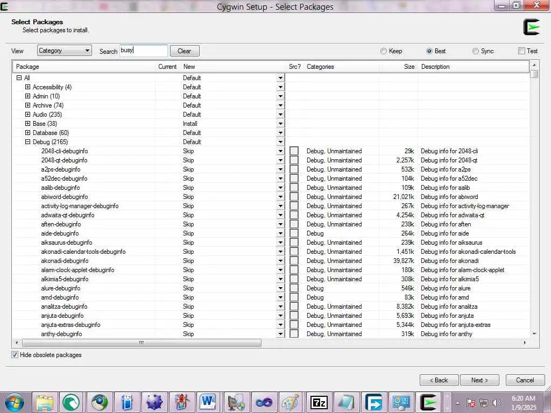The image size is (551, 413).
Task: Click the Cygwin logo in the header
Action: (531, 27)
